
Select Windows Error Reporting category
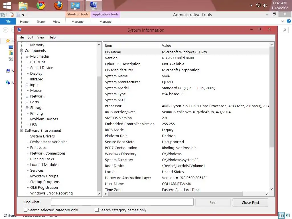pos(51,193)
